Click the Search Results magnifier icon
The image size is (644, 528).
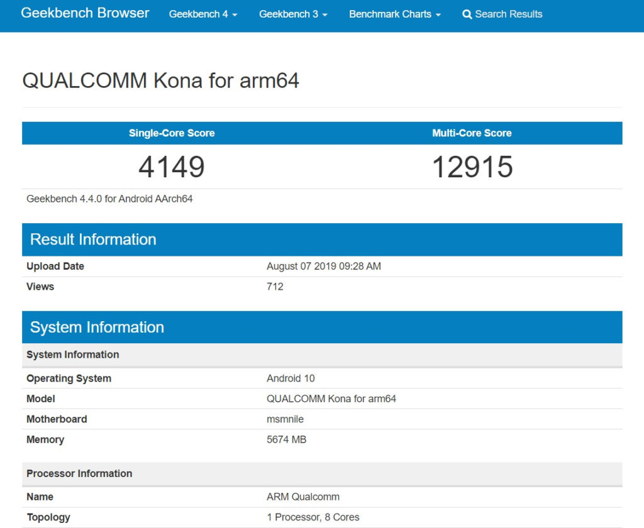pos(467,14)
